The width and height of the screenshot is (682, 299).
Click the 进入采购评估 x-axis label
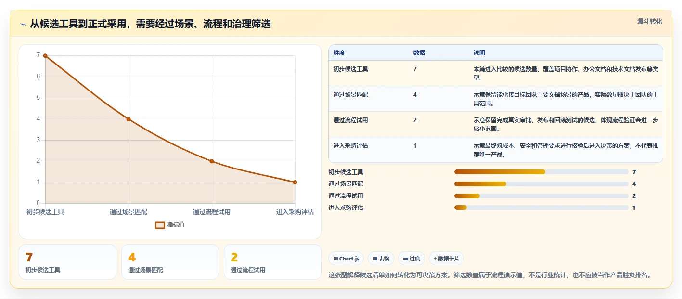pyautogui.click(x=295, y=212)
